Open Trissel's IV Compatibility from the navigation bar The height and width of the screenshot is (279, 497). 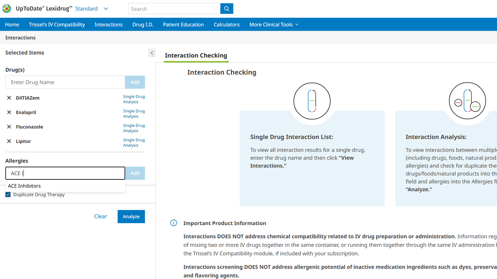57,24
